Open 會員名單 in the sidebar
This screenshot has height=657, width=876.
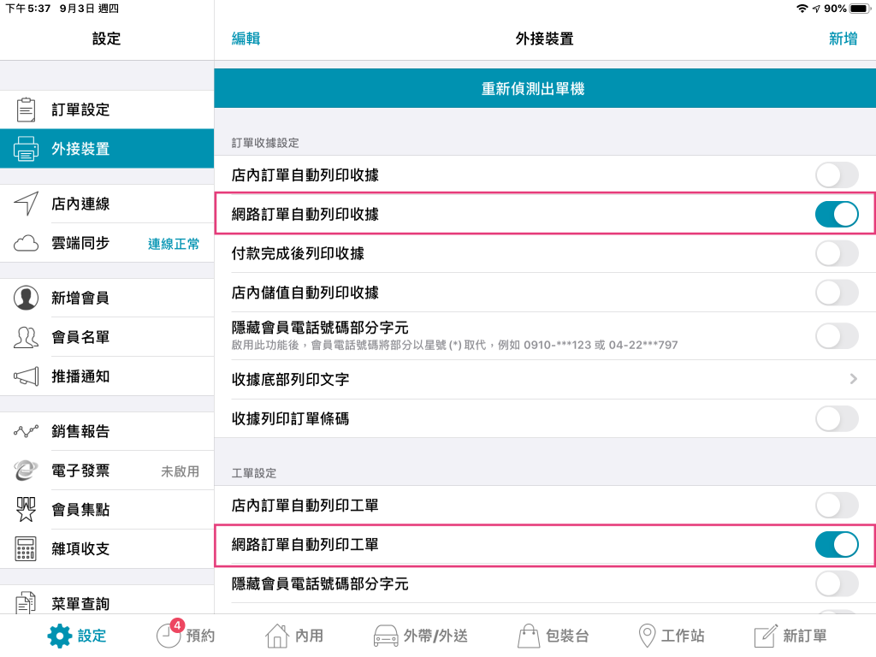click(80, 337)
